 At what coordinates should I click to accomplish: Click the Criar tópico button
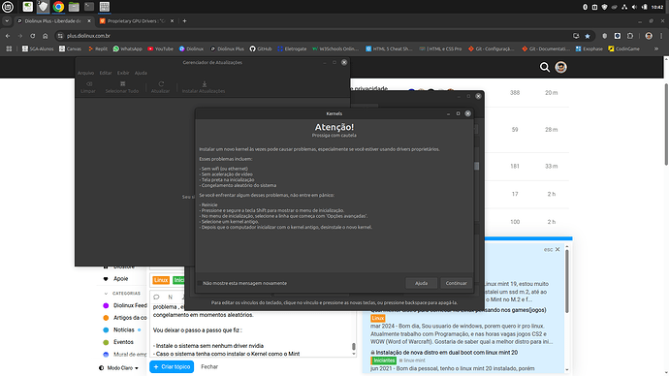(172, 366)
